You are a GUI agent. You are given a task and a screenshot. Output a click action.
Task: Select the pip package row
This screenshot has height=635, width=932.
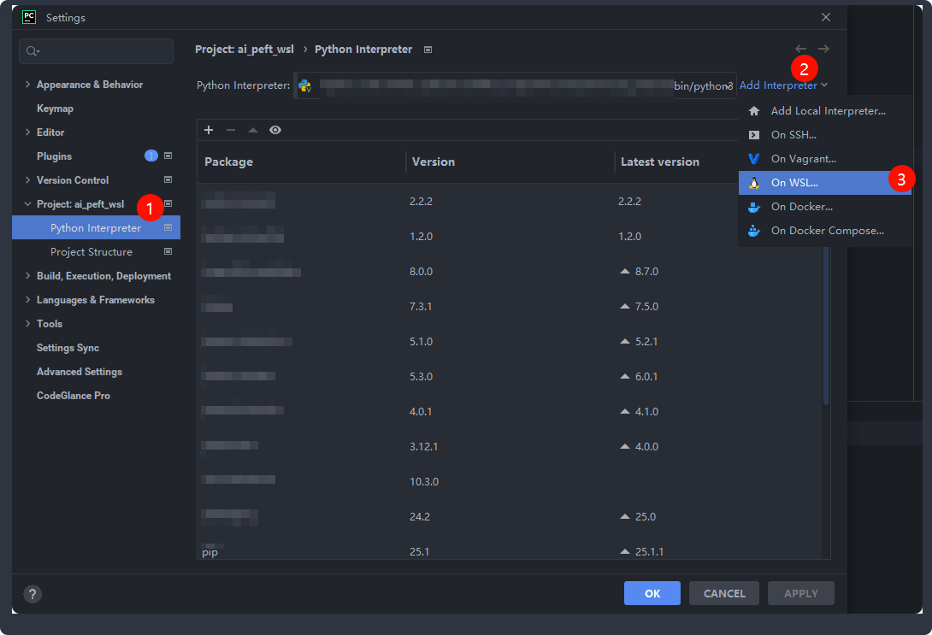click(x=510, y=552)
